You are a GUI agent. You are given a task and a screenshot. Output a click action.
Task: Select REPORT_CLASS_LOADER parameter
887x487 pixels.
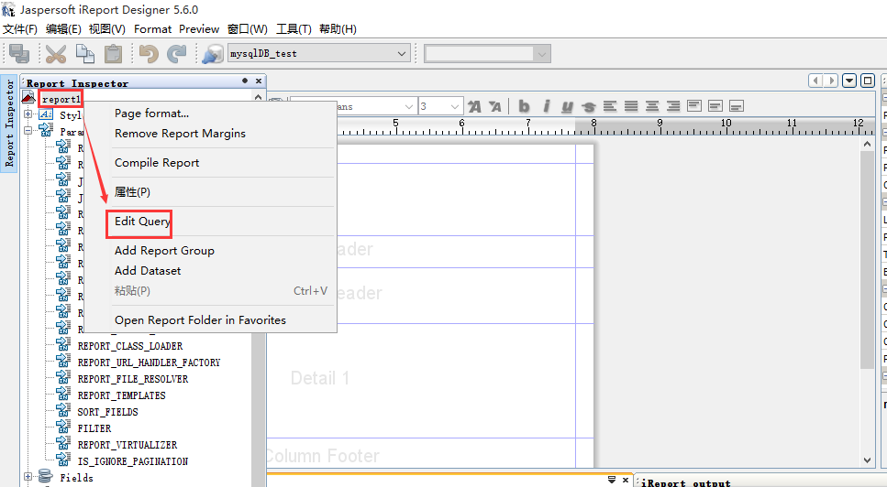point(130,346)
